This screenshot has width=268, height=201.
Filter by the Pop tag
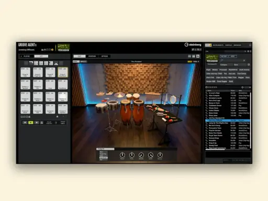click(225, 74)
